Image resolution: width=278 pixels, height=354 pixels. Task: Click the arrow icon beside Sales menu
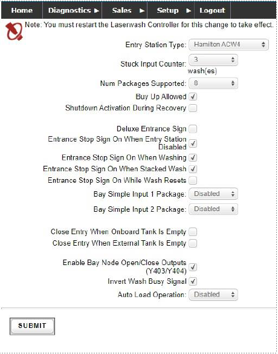click(x=142, y=11)
